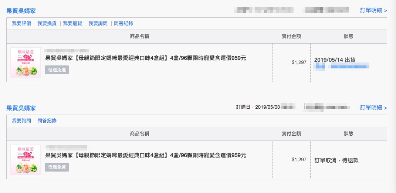Open product title in the shipped order
The width and height of the screenshot is (396, 193).
tap(145, 58)
